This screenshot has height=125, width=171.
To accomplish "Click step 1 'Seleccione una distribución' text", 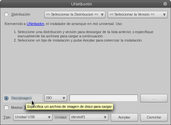I will (x=85, y=34).
